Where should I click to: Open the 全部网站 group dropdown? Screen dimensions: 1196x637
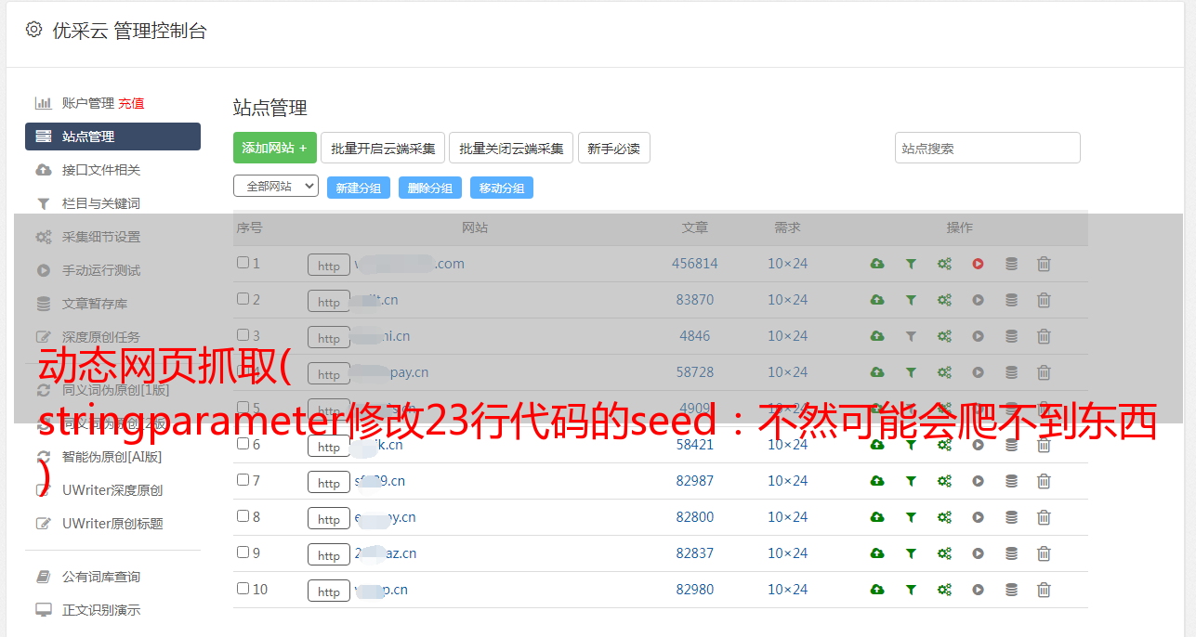pyautogui.click(x=276, y=187)
